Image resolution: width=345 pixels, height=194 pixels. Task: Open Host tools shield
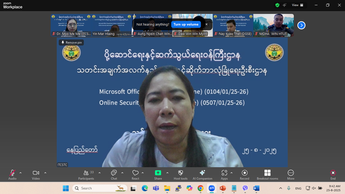180,173
